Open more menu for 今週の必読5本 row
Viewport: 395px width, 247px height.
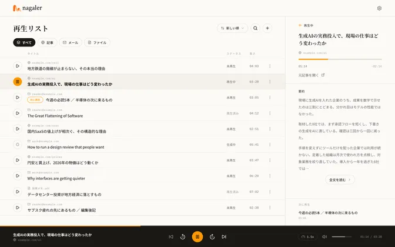pyautogui.click(x=270, y=97)
